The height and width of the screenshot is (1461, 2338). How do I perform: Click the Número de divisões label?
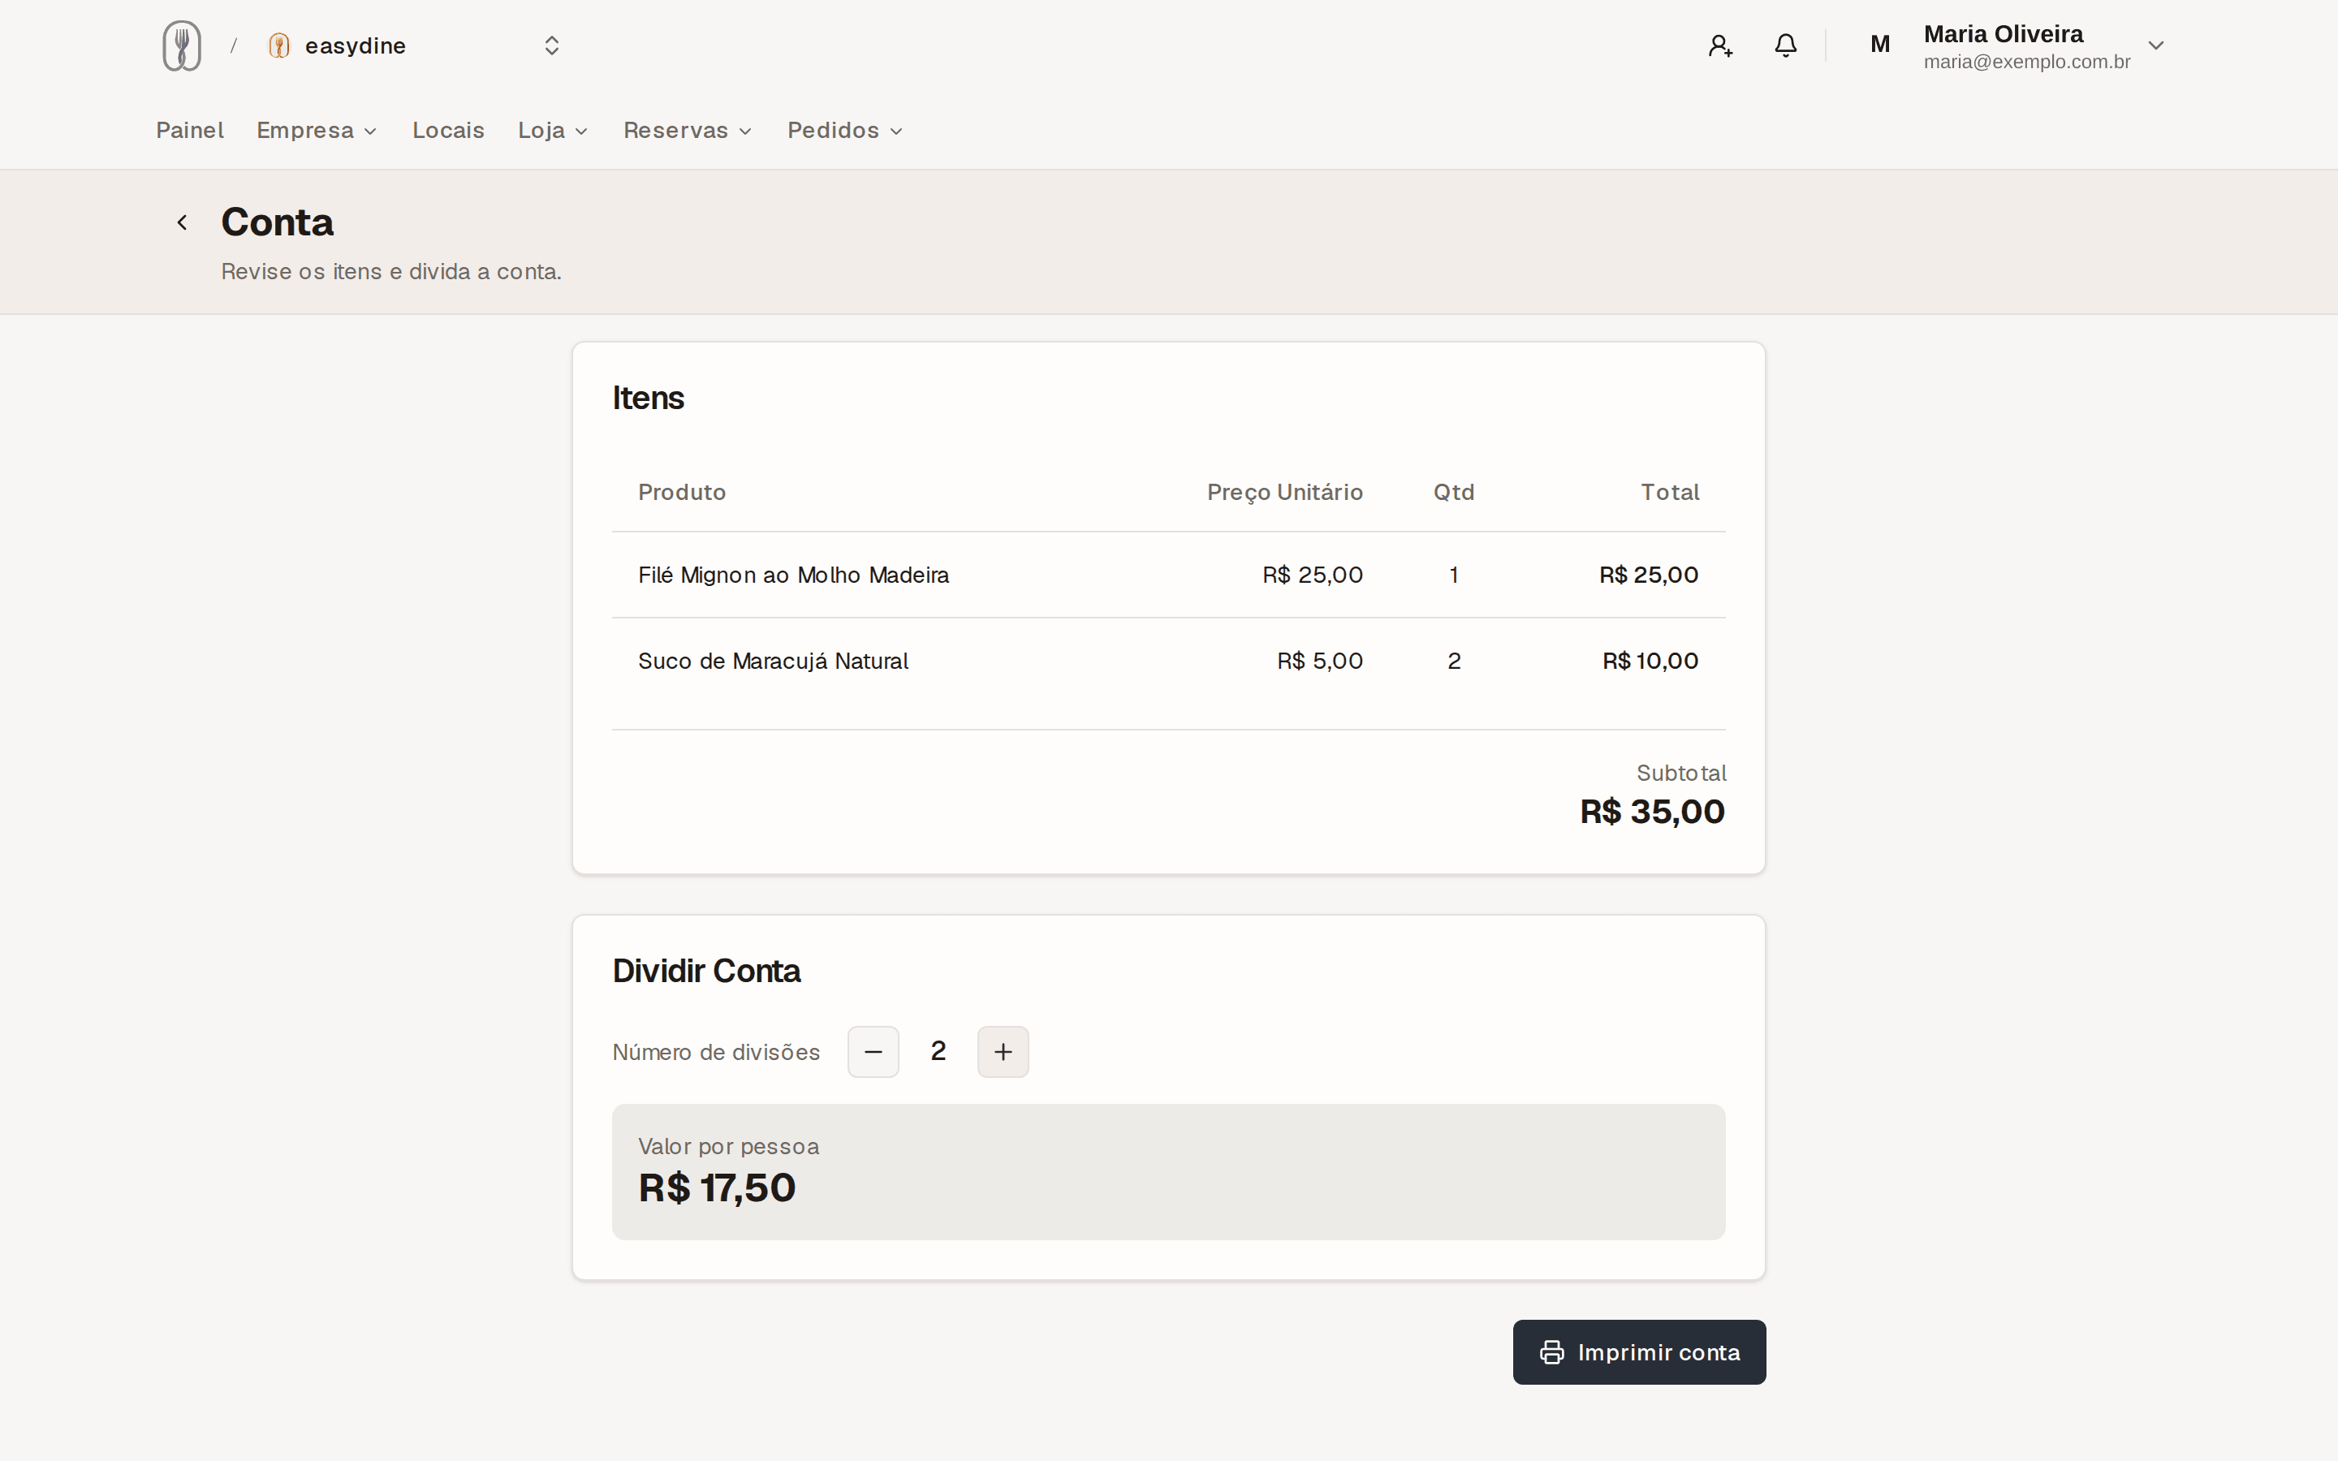716,1052
